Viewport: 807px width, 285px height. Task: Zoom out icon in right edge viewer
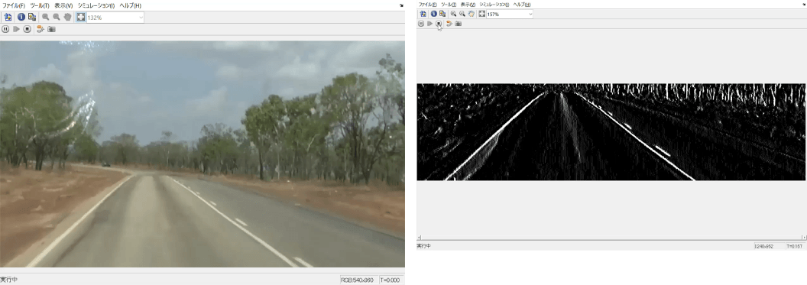[462, 14]
